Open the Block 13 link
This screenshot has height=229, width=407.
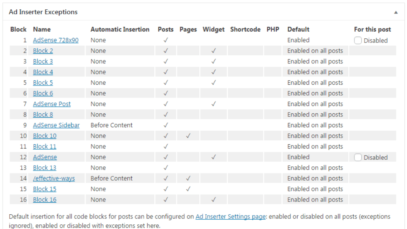44,168
